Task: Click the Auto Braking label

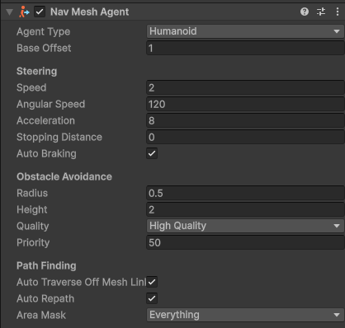Action: [46, 154]
